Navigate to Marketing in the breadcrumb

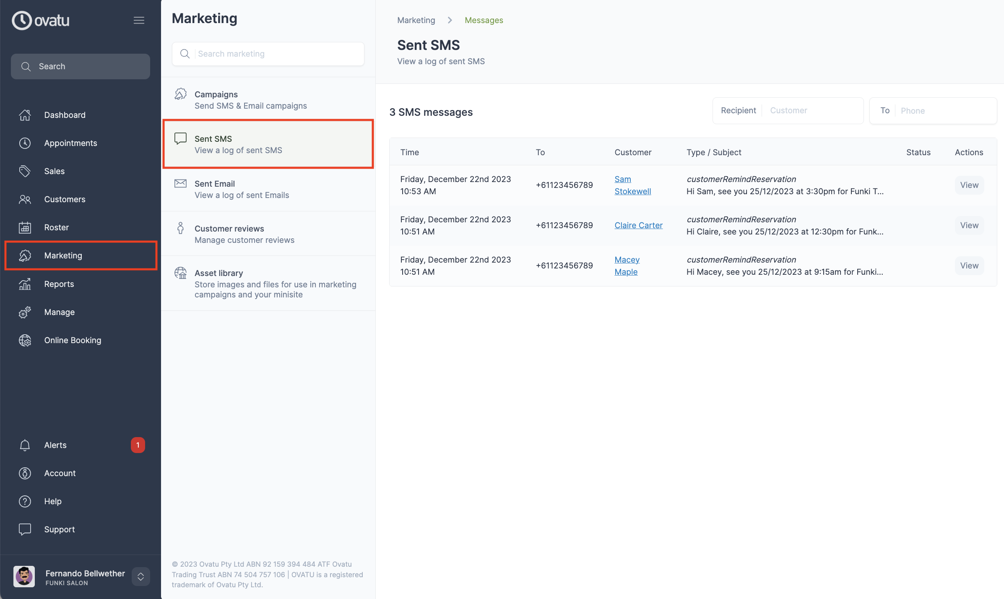click(x=416, y=20)
